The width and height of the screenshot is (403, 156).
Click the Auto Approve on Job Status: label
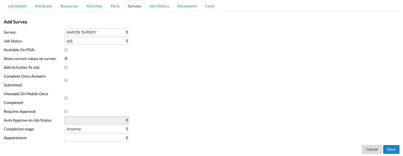click(28, 120)
